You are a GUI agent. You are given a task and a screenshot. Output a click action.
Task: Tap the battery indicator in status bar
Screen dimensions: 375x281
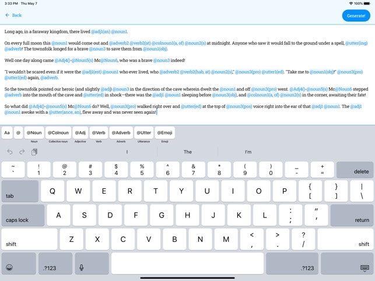pyautogui.click(x=367, y=3)
